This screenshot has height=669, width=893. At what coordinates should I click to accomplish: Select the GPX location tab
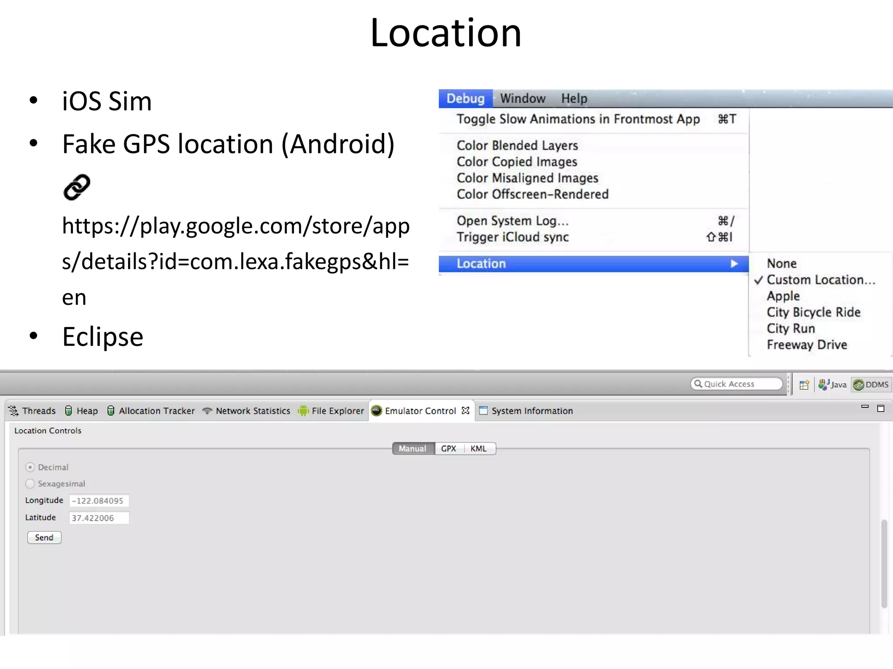[x=448, y=449]
